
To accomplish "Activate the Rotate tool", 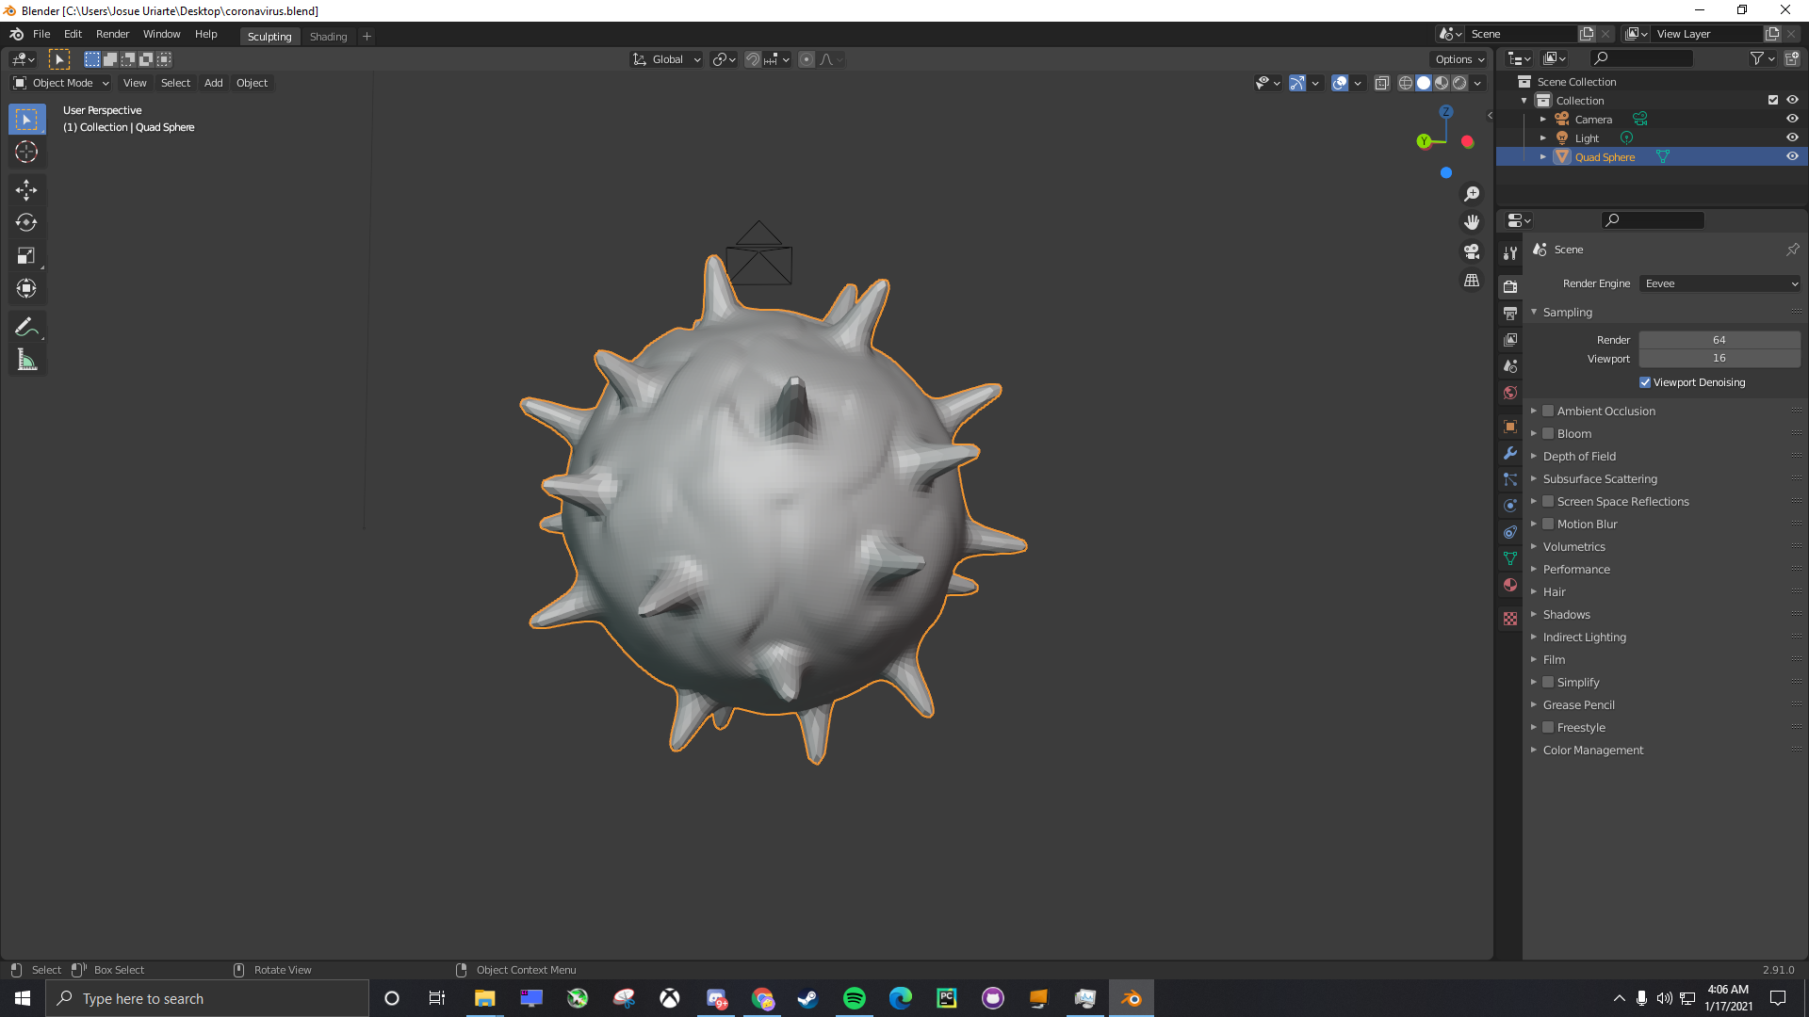I will click(x=26, y=223).
